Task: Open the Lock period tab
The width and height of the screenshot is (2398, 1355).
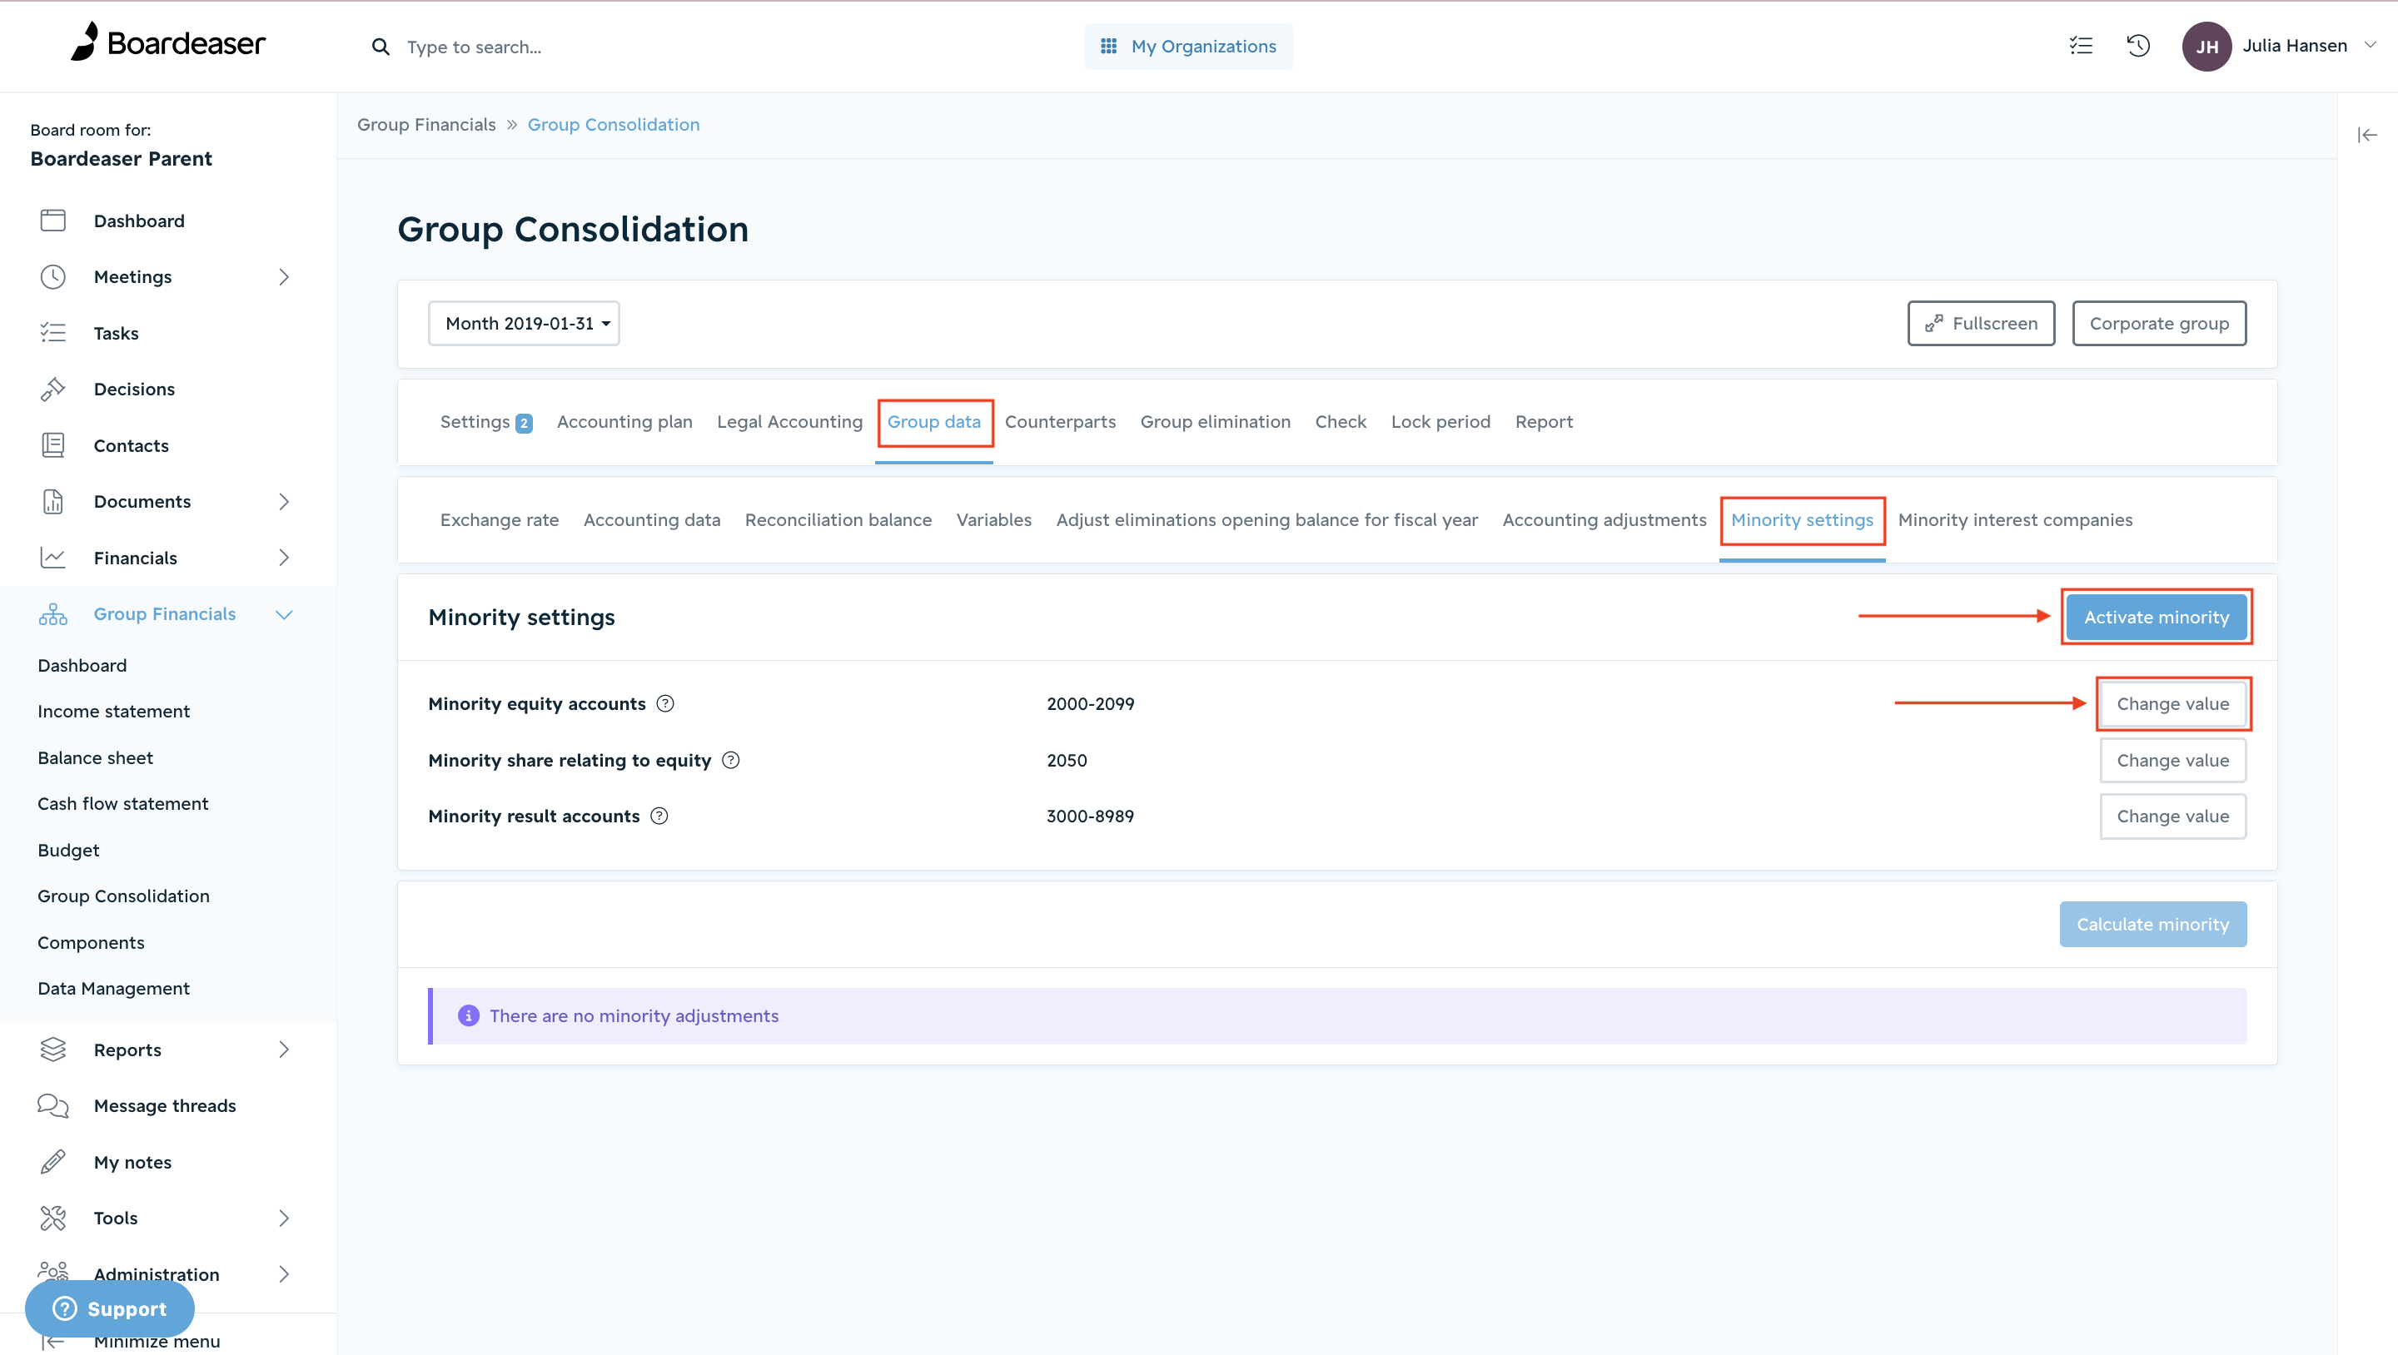Action: [x=1441, y=422]
